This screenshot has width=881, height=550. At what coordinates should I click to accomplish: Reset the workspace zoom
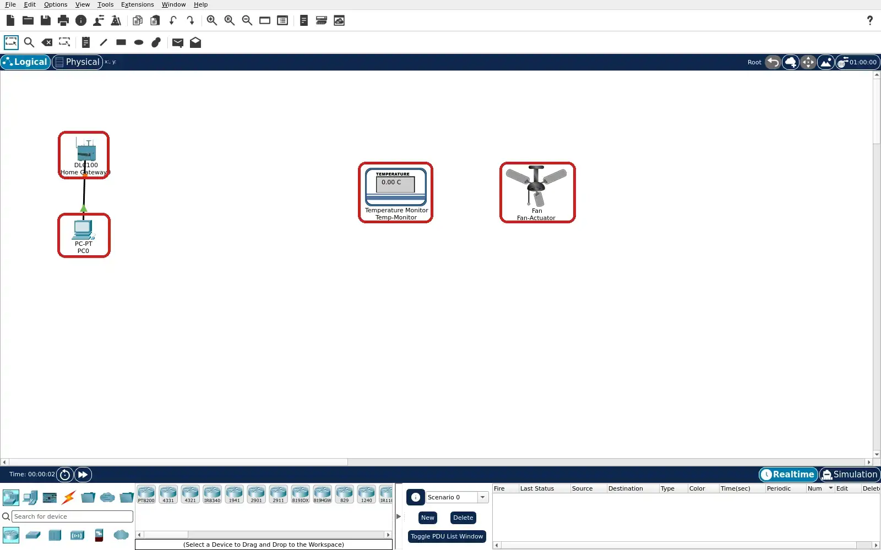[x=230, y=20]
